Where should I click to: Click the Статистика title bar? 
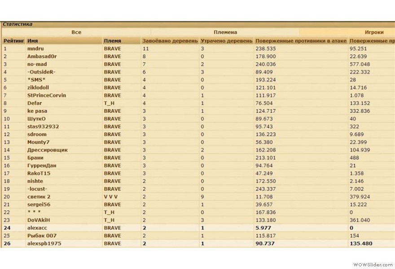(17, 24)
